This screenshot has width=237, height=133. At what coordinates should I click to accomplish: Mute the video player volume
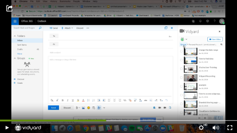[x=216, y=128]
